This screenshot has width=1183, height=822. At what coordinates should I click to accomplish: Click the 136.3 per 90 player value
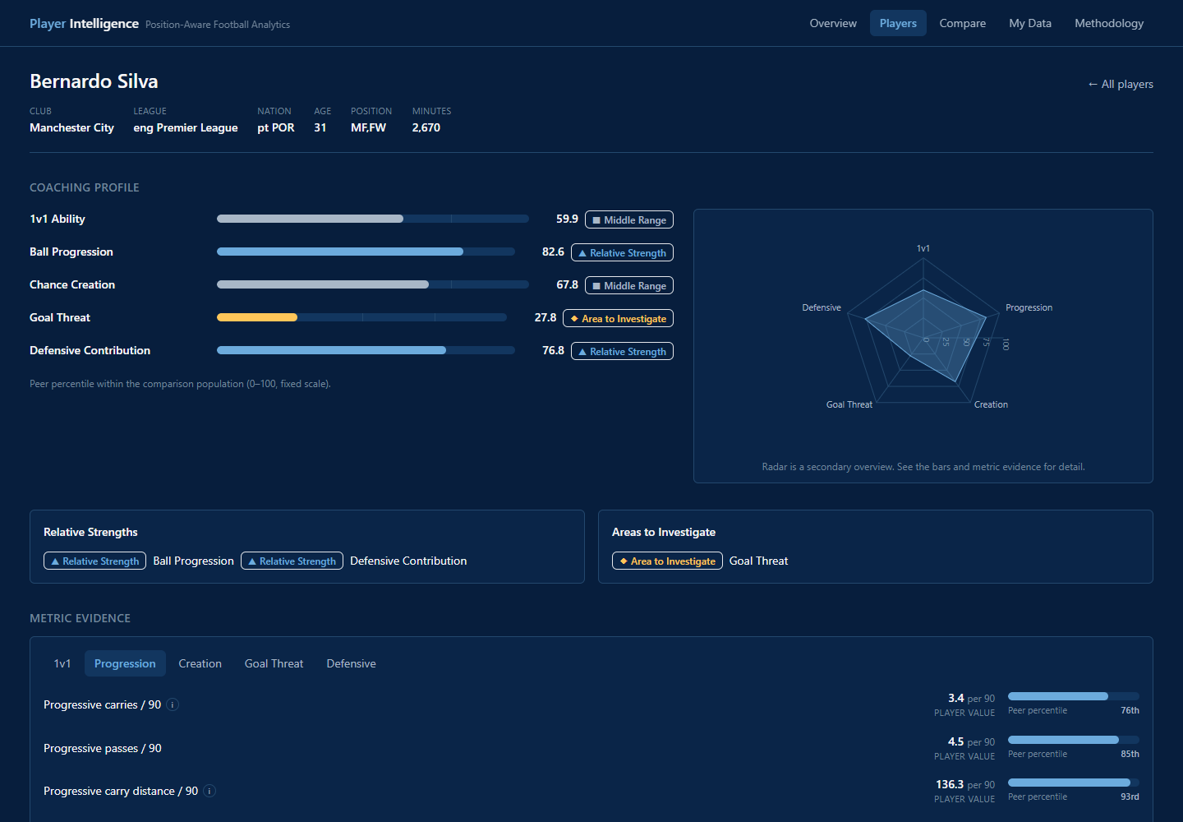pyautogui.click(x=965, y=784)
